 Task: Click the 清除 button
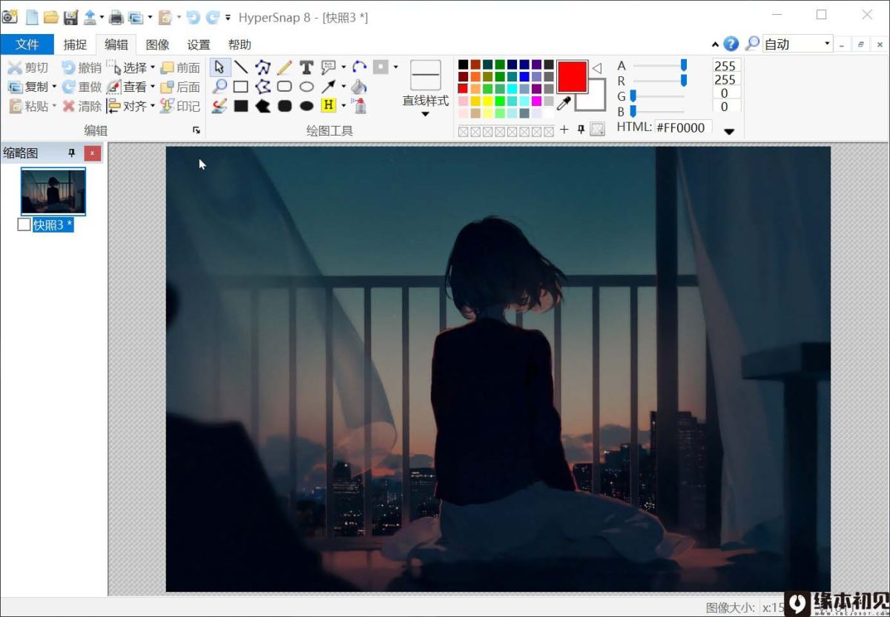[82, 106]
